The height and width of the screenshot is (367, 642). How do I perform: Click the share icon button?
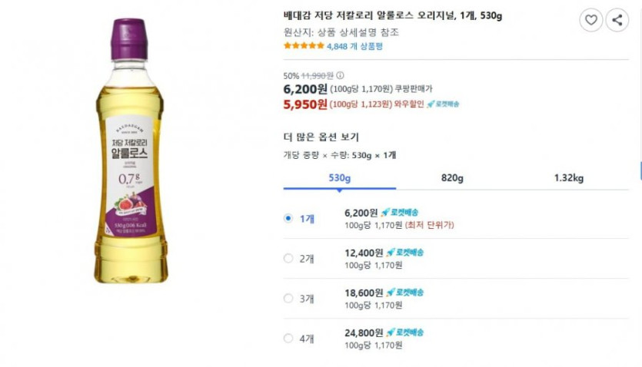pyautogui.click(x=617, y=21)
